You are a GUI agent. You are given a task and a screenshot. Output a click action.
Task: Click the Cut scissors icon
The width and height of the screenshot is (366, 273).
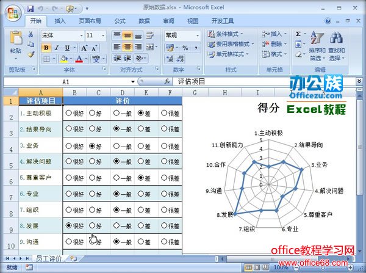coord(30,34)
